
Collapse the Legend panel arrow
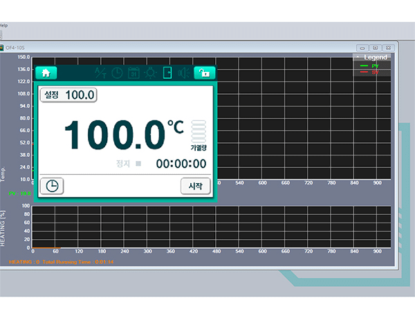coord(357,57)
